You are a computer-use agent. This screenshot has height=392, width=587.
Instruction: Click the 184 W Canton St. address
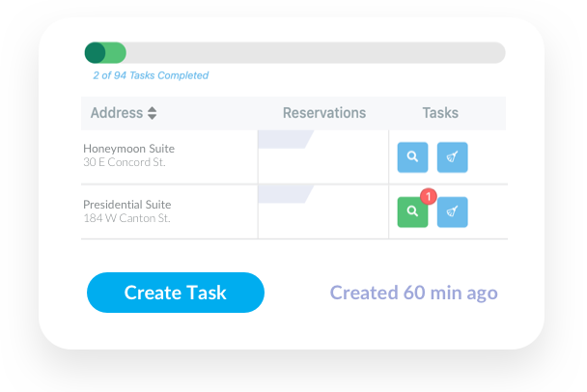pos(126,218)
